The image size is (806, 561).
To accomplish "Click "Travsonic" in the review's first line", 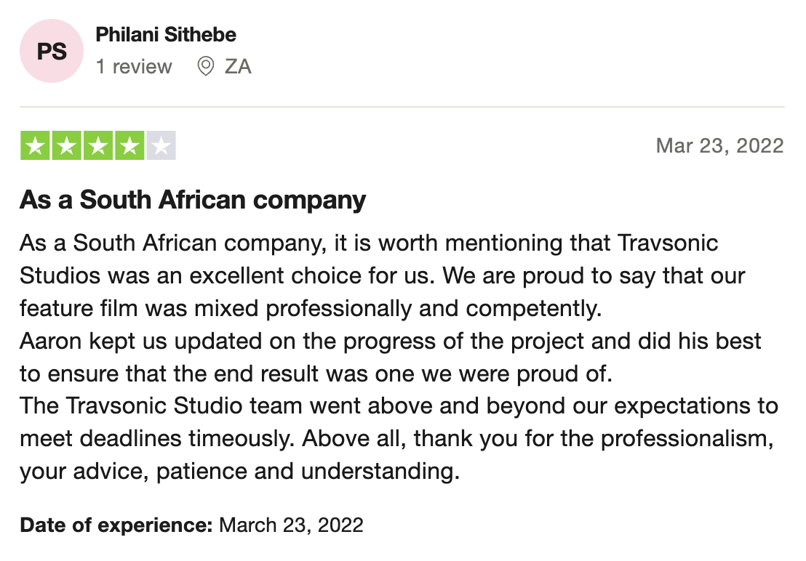I will 667,243.
